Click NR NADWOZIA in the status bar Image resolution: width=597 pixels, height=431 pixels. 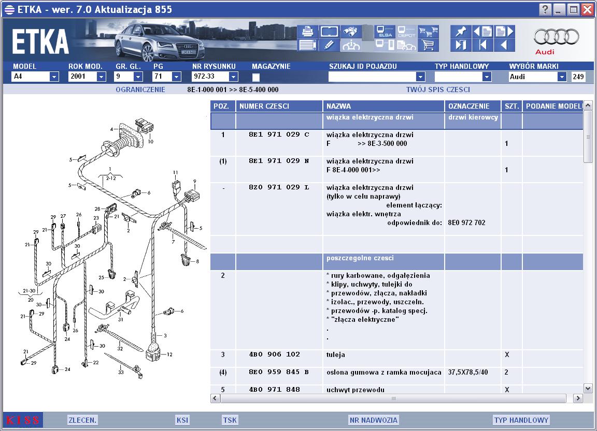click(x=374, y=420)
